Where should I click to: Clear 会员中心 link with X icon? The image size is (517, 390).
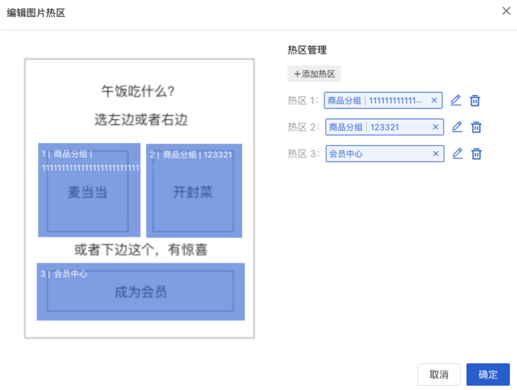[436, 154]
